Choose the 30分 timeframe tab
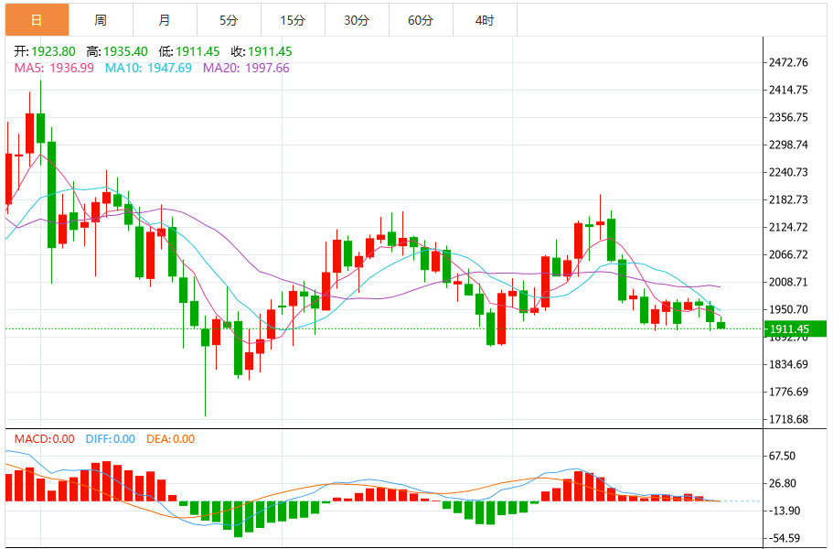 click(357, 20)
